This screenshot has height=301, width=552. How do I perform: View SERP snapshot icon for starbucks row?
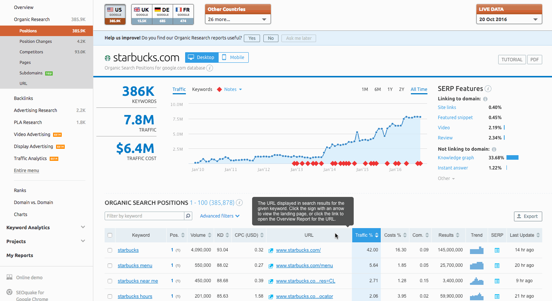(x=497, y=250)
